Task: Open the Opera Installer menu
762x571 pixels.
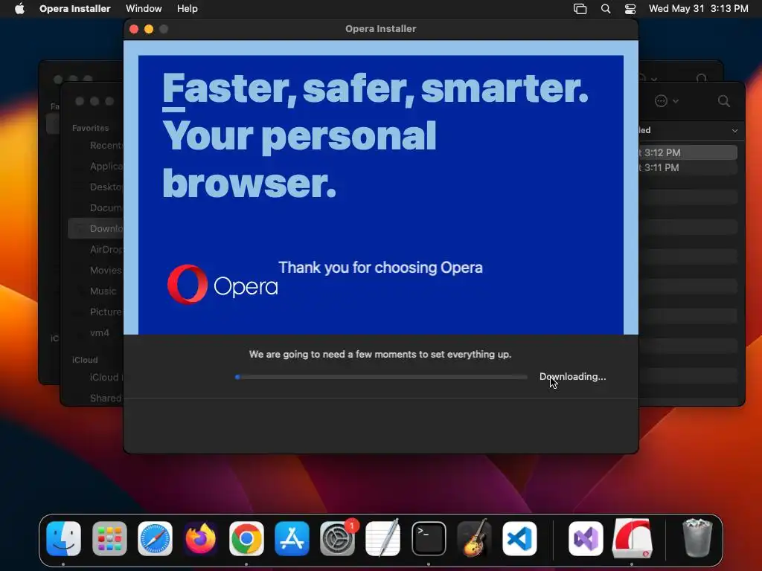Action: click(75, 9)
